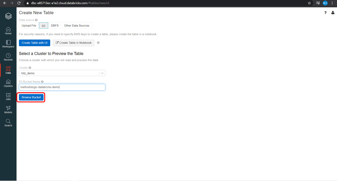Go to Home in the sidebar
337x181 pixels.
click(x=8, y=31)
